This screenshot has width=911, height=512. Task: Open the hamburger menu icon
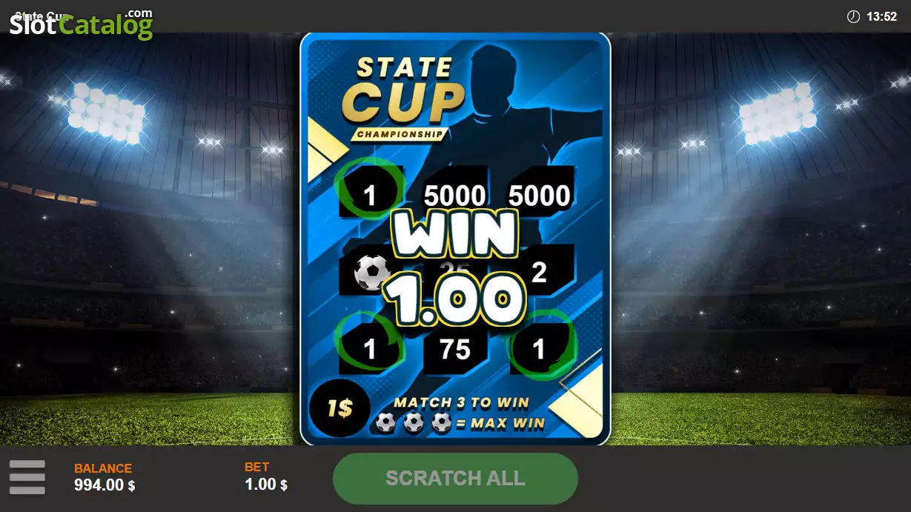(27, 477)
